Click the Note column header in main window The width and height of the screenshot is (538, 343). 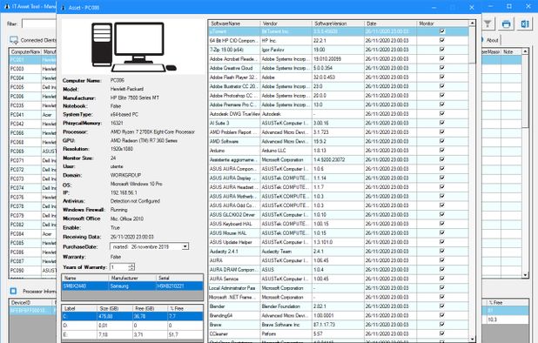(x=511, y=51)
